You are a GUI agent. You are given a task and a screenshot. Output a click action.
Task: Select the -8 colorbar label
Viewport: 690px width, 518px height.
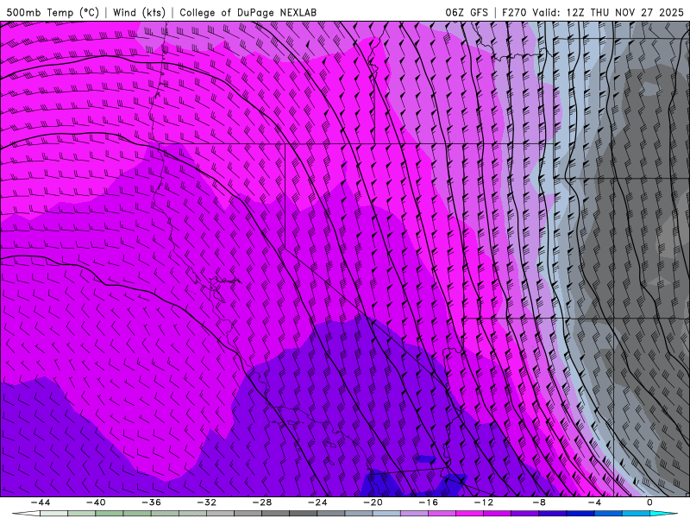tap(540, 502)
